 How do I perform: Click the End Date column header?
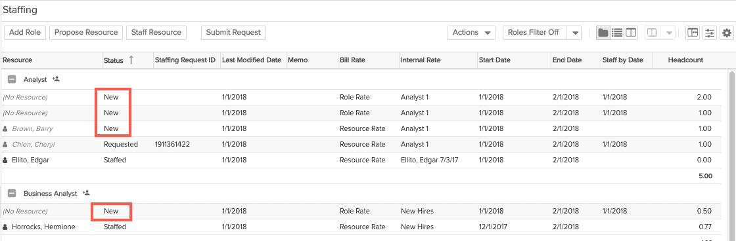coord(567,60)
